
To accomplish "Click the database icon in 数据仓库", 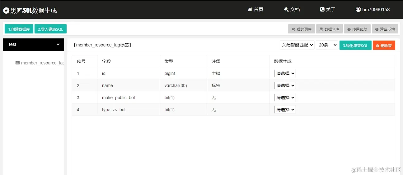I will (321, 29).
